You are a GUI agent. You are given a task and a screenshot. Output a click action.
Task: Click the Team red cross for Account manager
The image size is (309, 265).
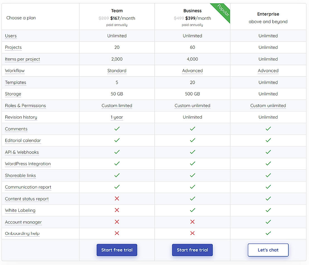(117, 222)
